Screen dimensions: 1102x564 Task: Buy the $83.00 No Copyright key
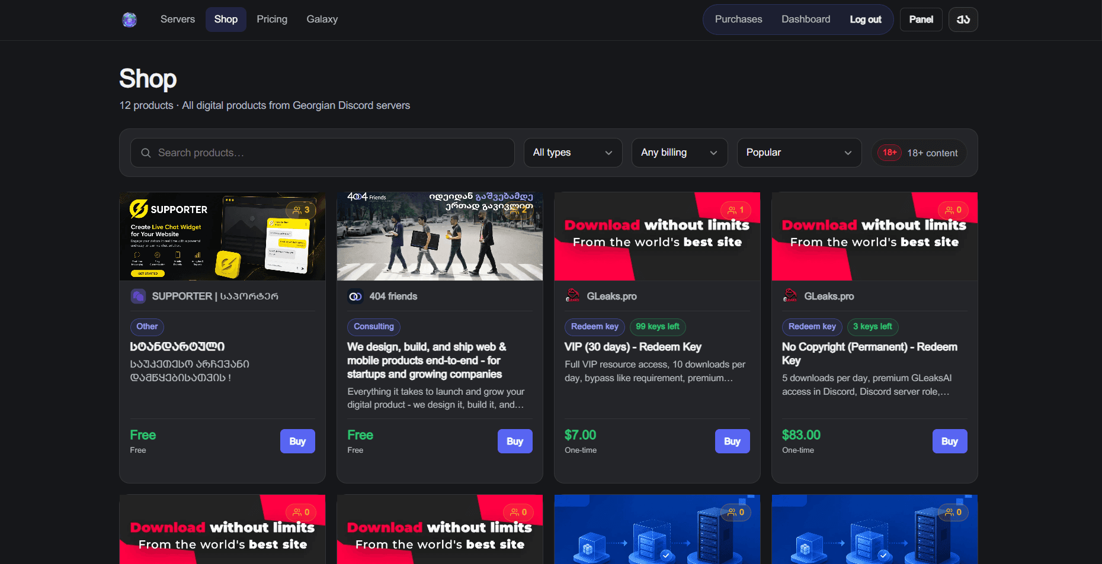950,441
